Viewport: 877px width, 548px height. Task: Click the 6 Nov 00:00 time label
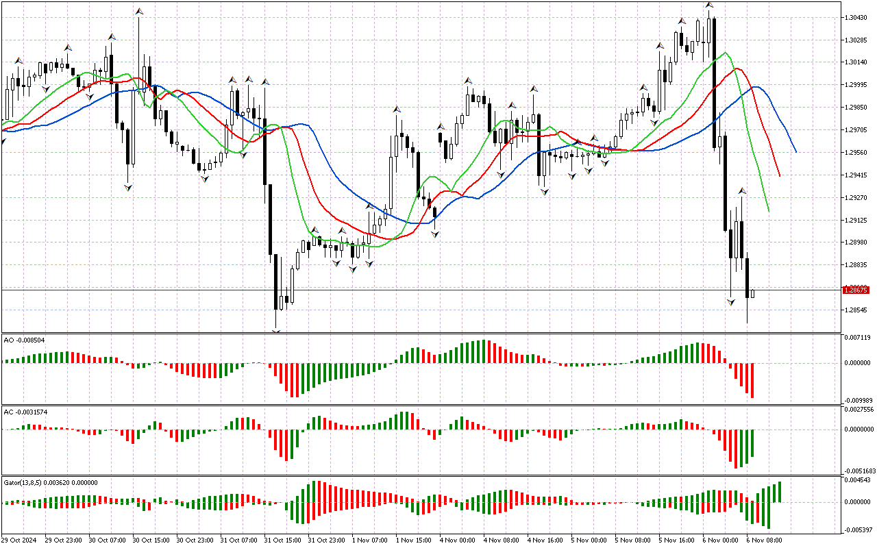721,540
